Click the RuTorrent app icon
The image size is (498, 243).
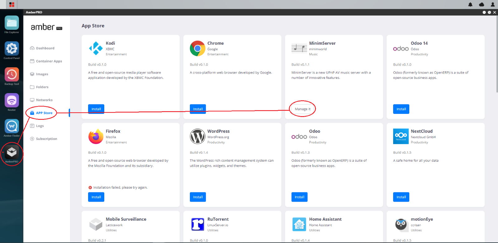click(197, 224)
